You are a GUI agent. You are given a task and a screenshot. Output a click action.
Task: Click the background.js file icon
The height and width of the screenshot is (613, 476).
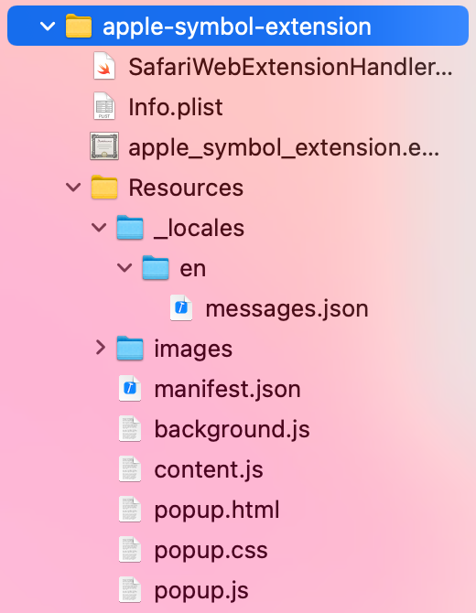point(130,429)
